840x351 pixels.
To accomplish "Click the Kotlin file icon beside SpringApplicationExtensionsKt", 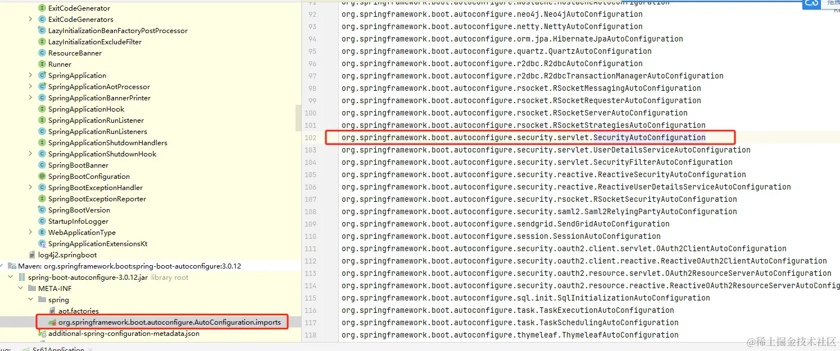I will pos(42,244).
